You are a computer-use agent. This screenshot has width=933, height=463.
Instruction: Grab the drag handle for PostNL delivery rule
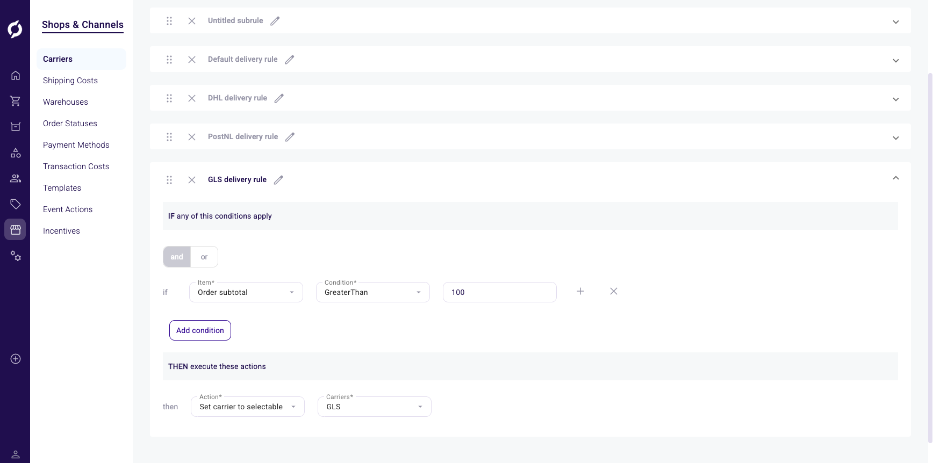[x=169, y=137]
